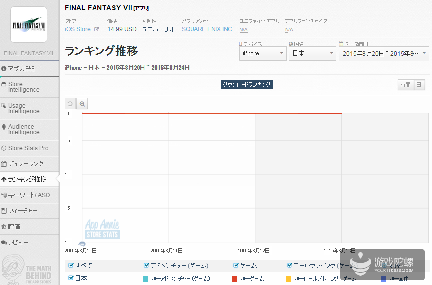Image resolution: width=432 pixels, height=285 pixels.
Task: Click the chart reset (undo) icon
Action: (x=70, y=104)
